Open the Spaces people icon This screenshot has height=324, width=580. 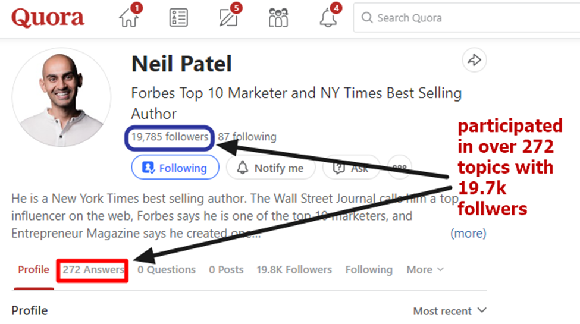point(278,18)
